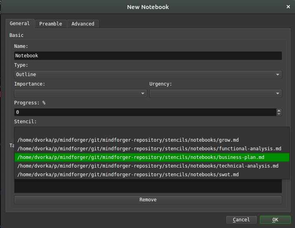Decrease progress with the down arrow

(x=279, y=114)
